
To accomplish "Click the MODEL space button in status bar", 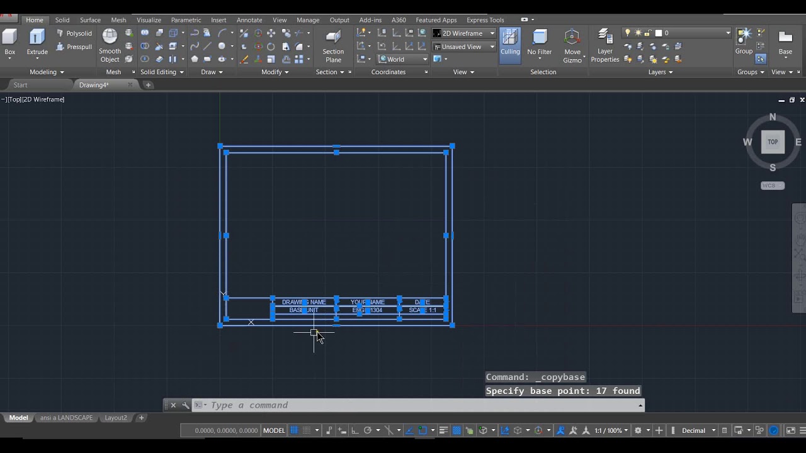I will click(x=274, y=430).
